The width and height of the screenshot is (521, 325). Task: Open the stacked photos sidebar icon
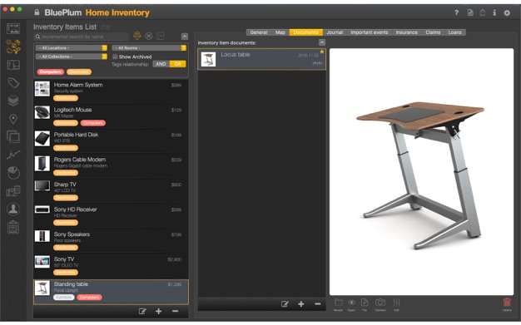click(13, 191)
